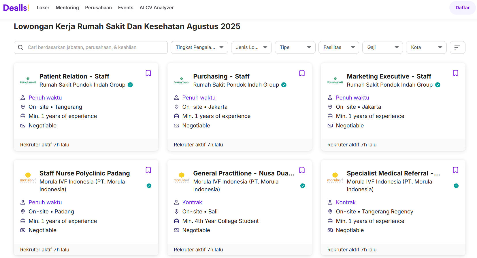Screen dimensions: 477x258
Task: Click verified badge on Staff Nurse card
Action: (149, 186)
